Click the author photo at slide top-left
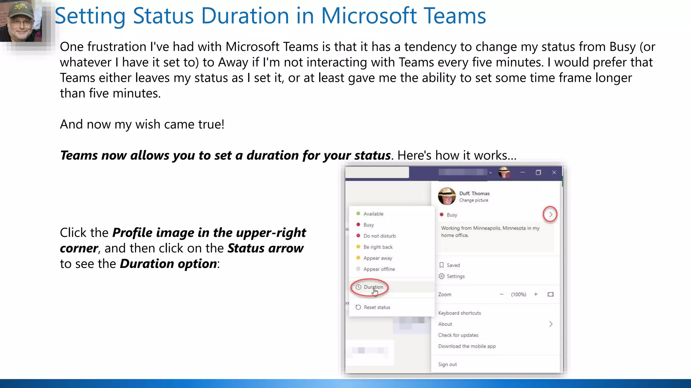 click(21, 21)
